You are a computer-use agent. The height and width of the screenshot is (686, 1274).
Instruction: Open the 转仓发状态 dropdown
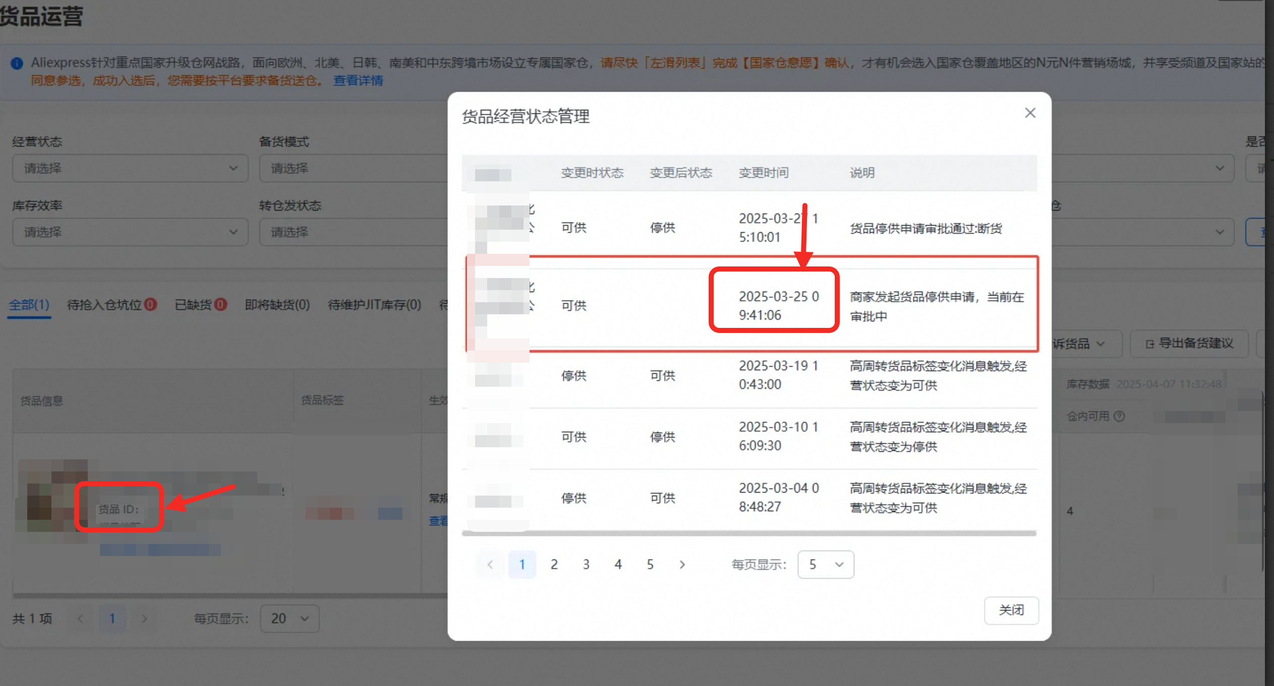[353, 232]
